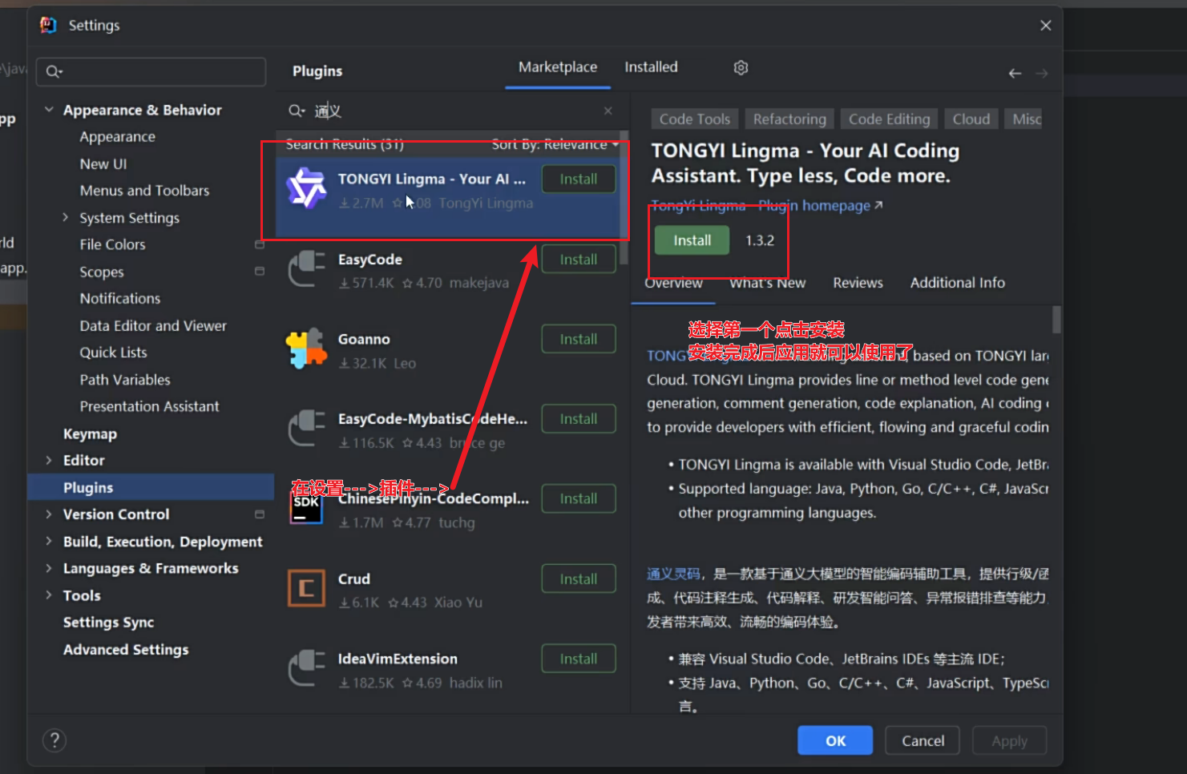
Task: Install TONGYI Lingma from the list
Action: 579,179
